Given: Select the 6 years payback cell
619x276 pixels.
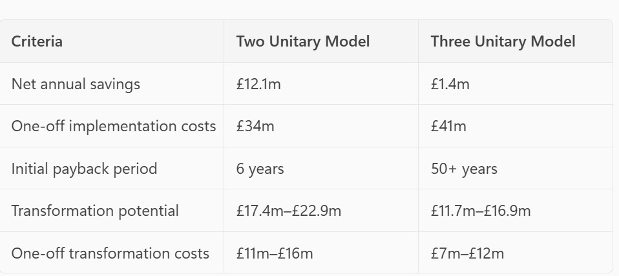Looking at the screenshot, I should click(x=260, y=169).
